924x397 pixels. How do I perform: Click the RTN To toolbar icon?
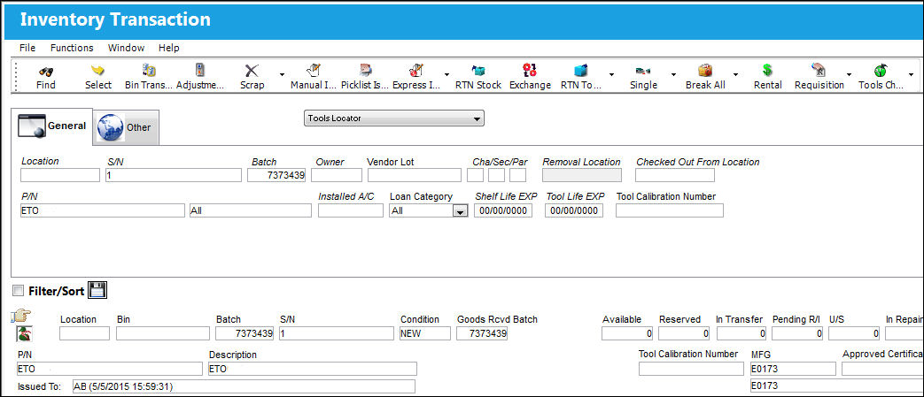[581, 71]
